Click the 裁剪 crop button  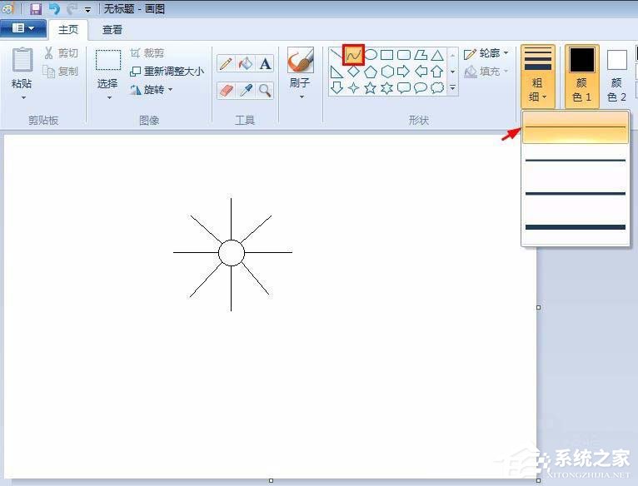click(147, 53)
